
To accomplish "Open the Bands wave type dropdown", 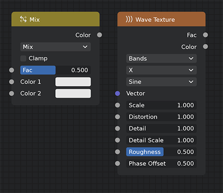I will tap(162, 59).
